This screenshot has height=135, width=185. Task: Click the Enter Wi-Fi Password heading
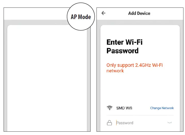click(x=124, y=46)
